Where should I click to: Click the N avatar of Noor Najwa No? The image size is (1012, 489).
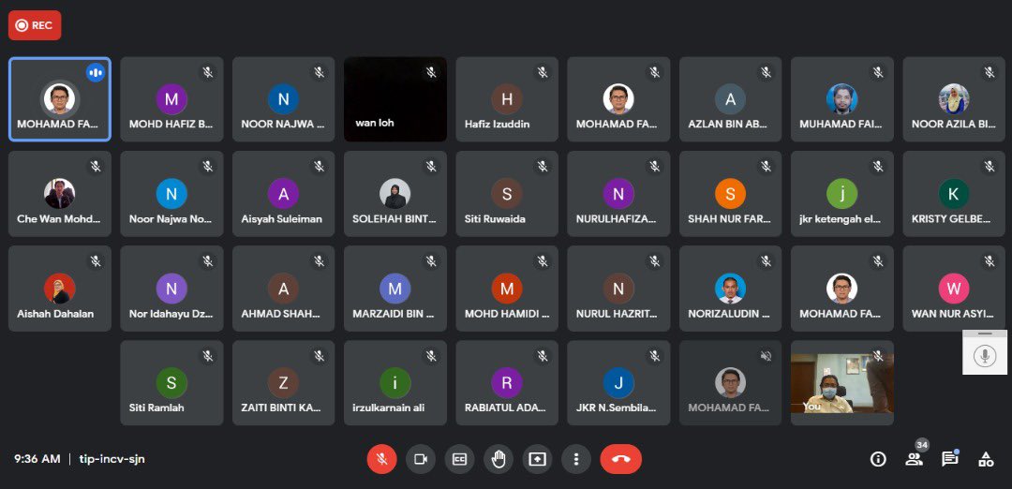[x=171, y=194]
